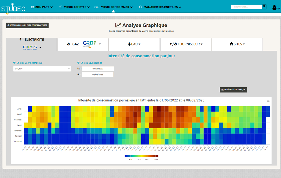
Task: Click the Samedi row label
Action: 18,136
